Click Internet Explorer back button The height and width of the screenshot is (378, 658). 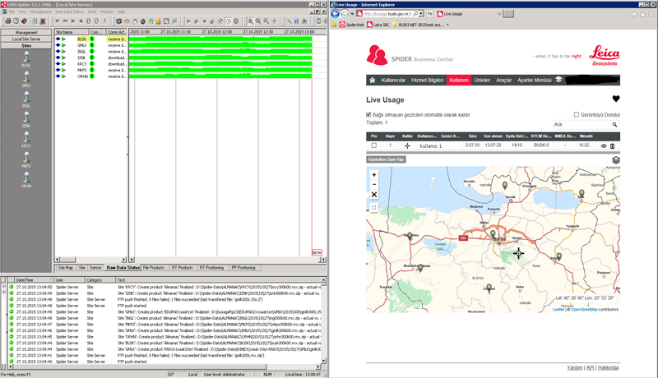pos(336,14)
